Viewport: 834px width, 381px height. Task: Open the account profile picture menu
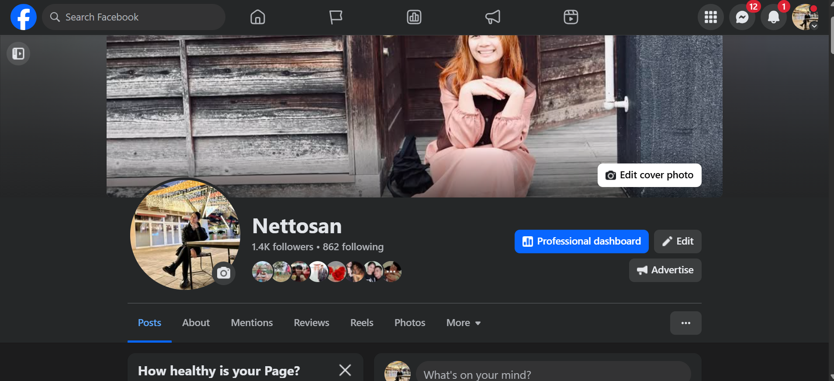pos(805,17)
